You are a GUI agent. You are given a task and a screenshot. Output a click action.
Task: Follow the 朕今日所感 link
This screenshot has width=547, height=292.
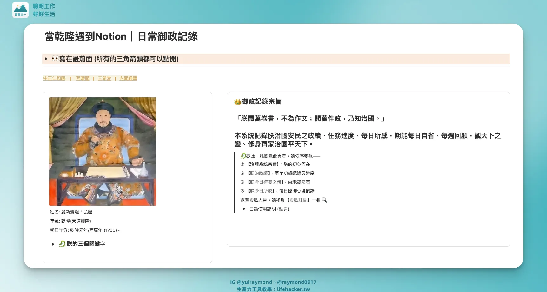click(261, 191)
